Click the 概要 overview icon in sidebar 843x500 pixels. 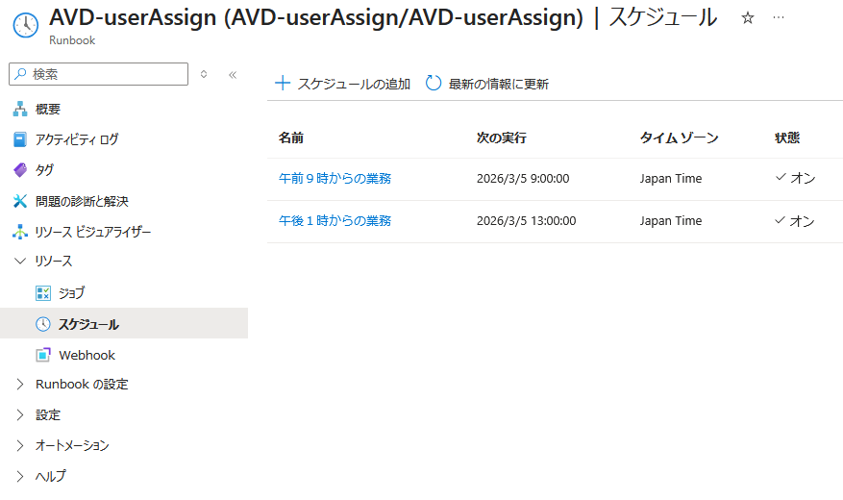click(20, 110)
